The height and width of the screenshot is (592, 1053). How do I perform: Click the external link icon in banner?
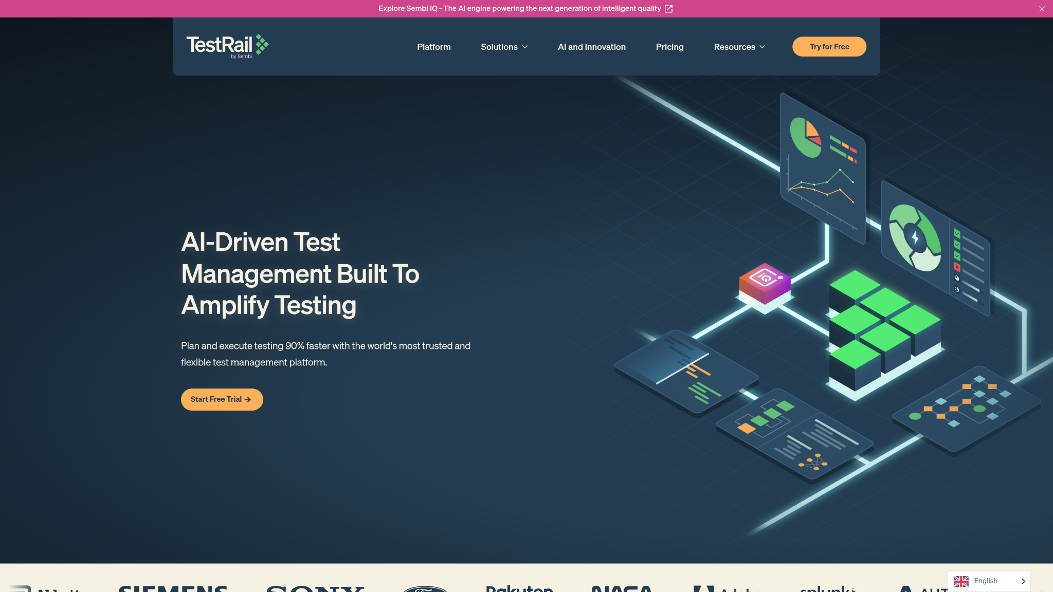tap(668, 9)
